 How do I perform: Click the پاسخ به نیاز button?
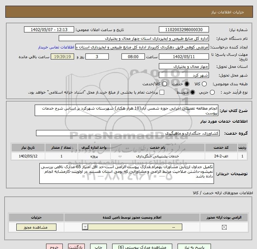[x=194, y=247]
